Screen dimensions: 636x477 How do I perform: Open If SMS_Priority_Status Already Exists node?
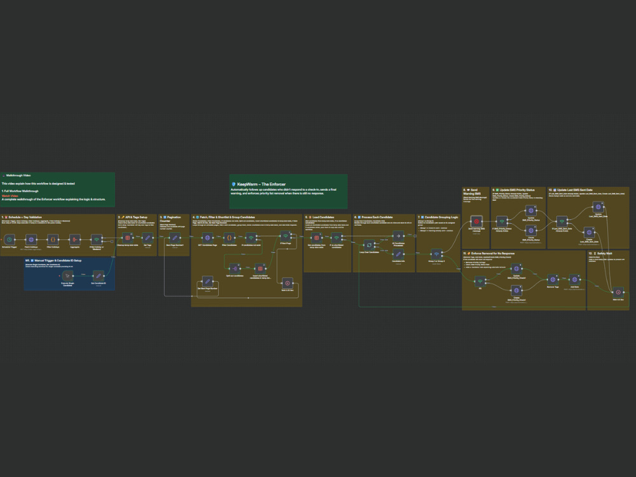pyautogui.click(x=502, y=221)
